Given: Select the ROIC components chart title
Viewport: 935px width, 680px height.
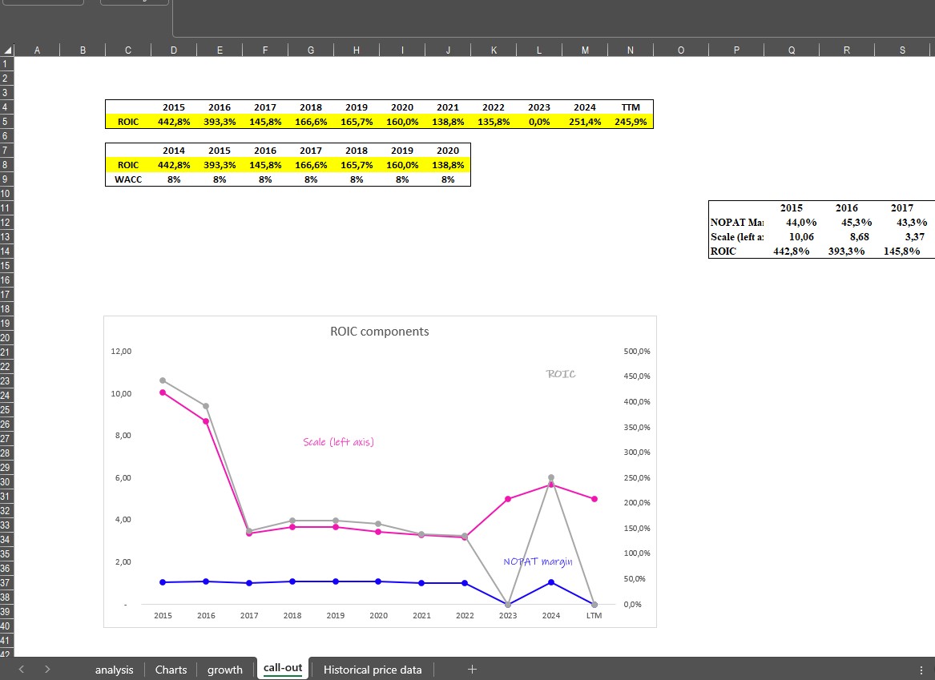Looking at the screenshot, I should tap(379, 332).
